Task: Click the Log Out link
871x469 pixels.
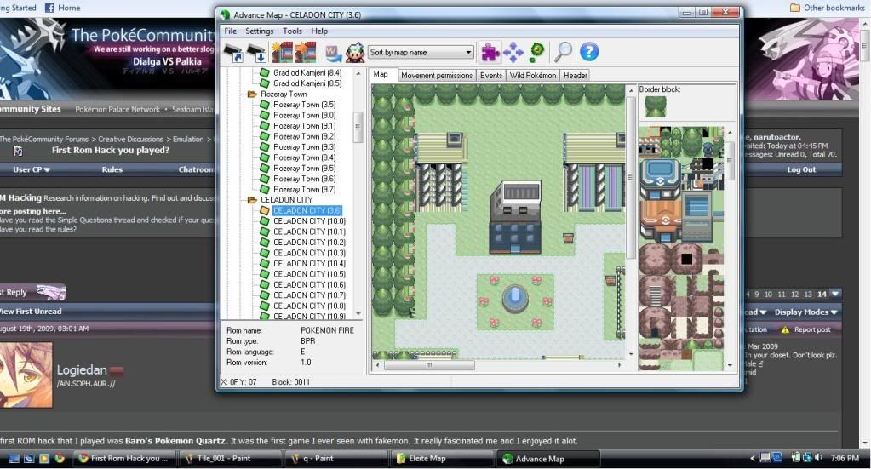Action: [x=800, y=169]
